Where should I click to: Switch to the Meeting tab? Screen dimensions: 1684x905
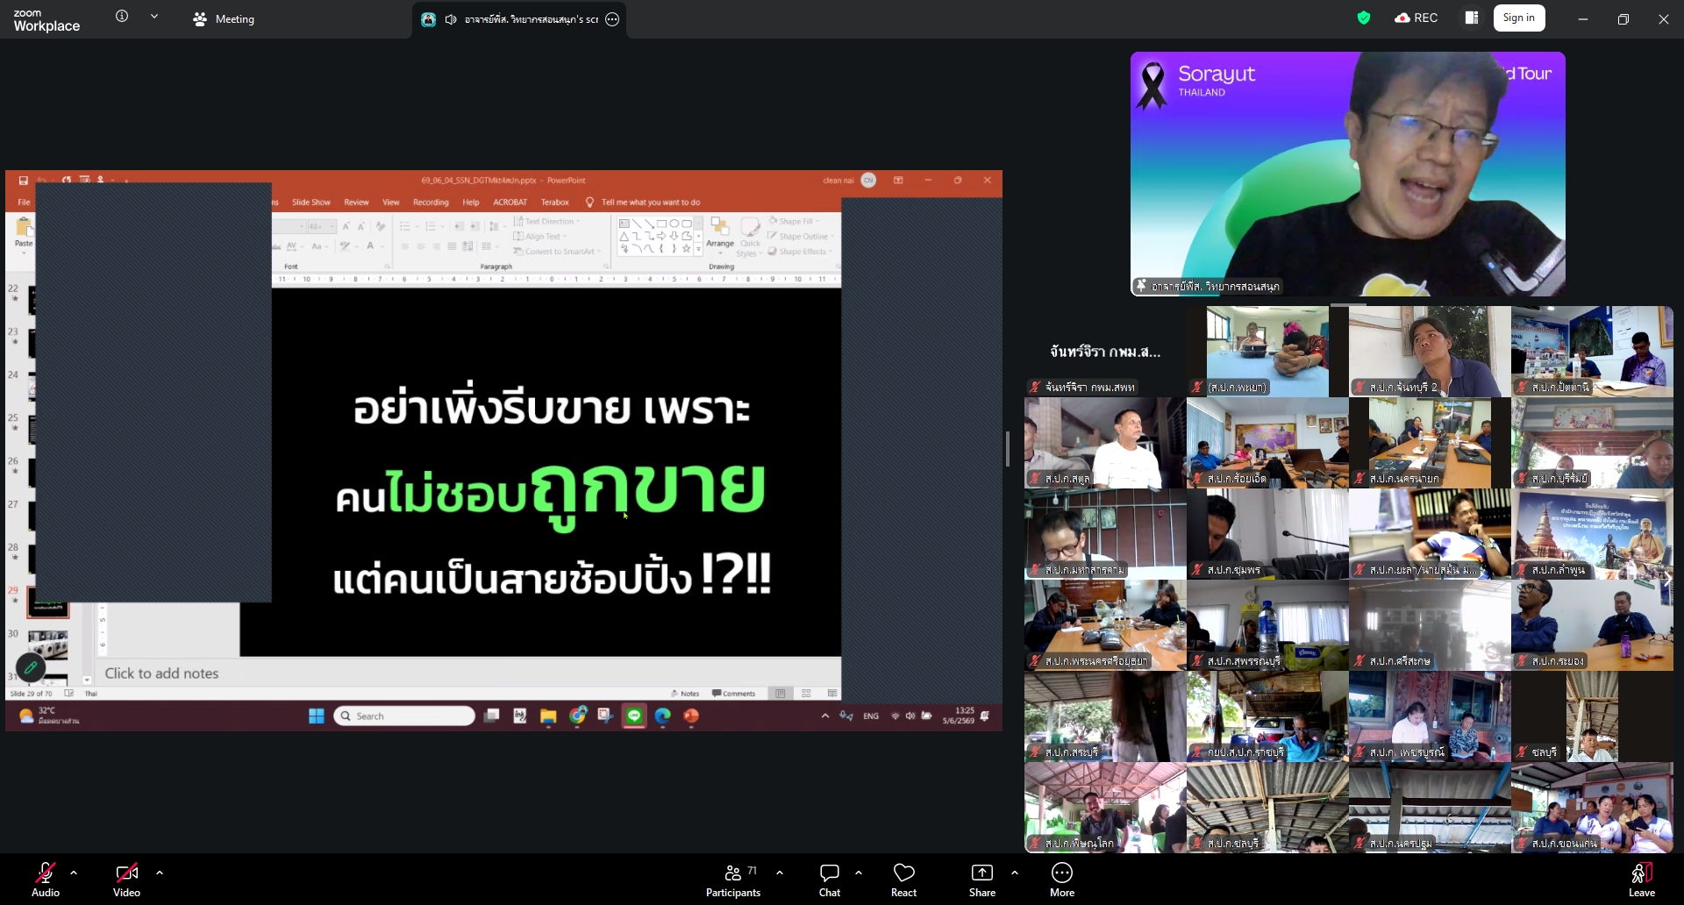(224, 18)
